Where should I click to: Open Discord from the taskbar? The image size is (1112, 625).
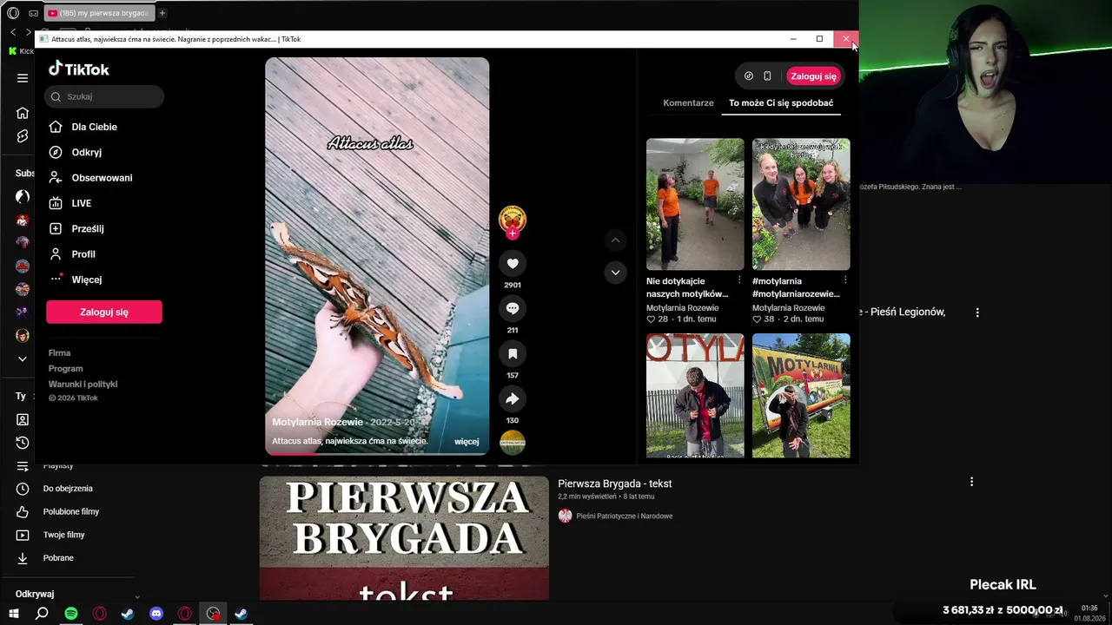coord(156,614)
